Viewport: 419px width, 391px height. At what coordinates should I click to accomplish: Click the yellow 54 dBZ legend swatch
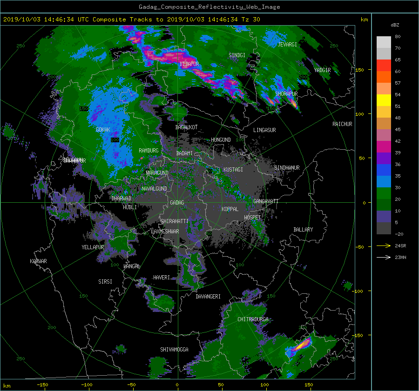coord(384,100)
